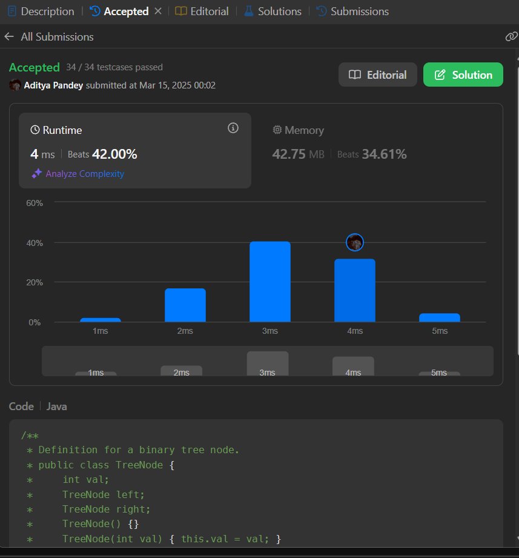Image resolution: width=519 pixels, height=558 pixels.
Task: Click the 1ms bar in chart
Action: [101, 320]
